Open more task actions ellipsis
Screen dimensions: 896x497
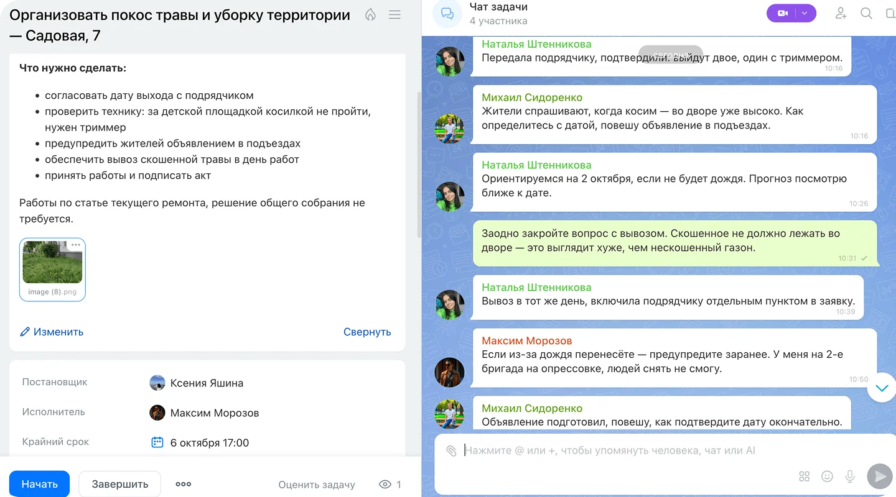click(183, 484)
